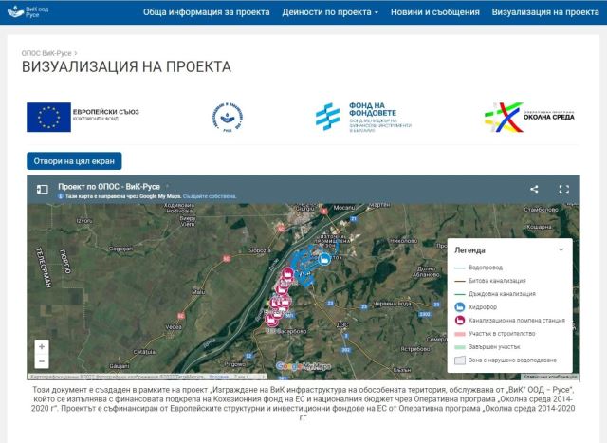This screenshot has width=607, height=443.
Task: Click the round ВиК Русе emblem logo
Action: click(x=228, y=117)
